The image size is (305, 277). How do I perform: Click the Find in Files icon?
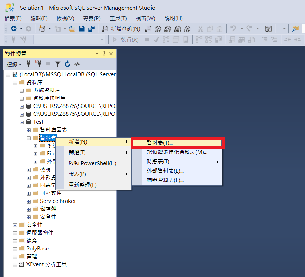tap(295, 29)
